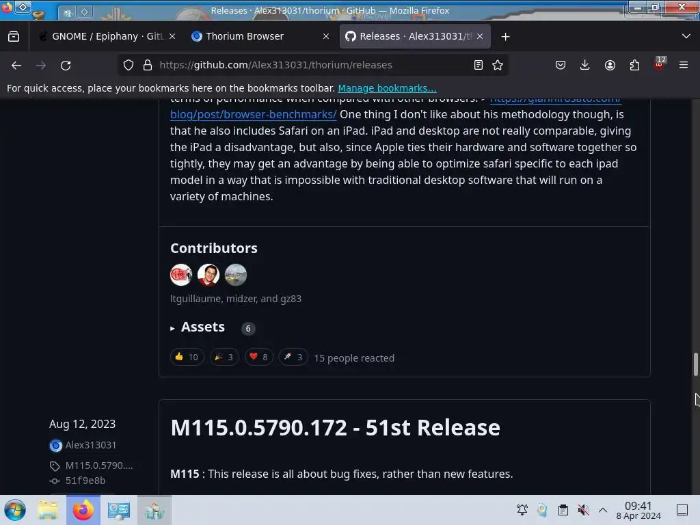Close the Releases GitHub tab
Image resolution: width=700 pixels, height=525 pixels.
(480, 36)
